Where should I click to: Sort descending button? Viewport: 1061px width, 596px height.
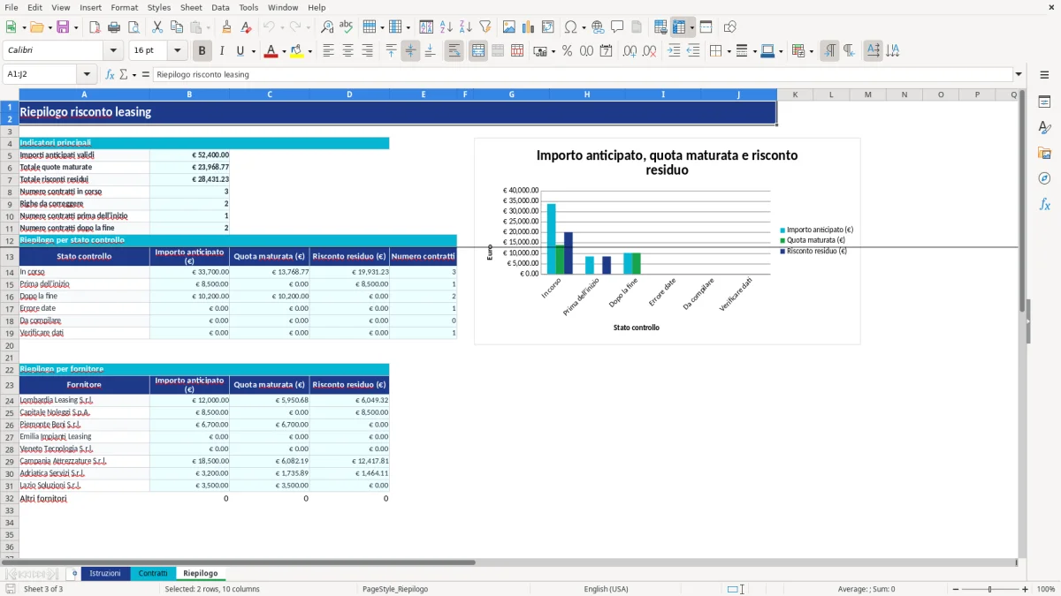[466, 27]
